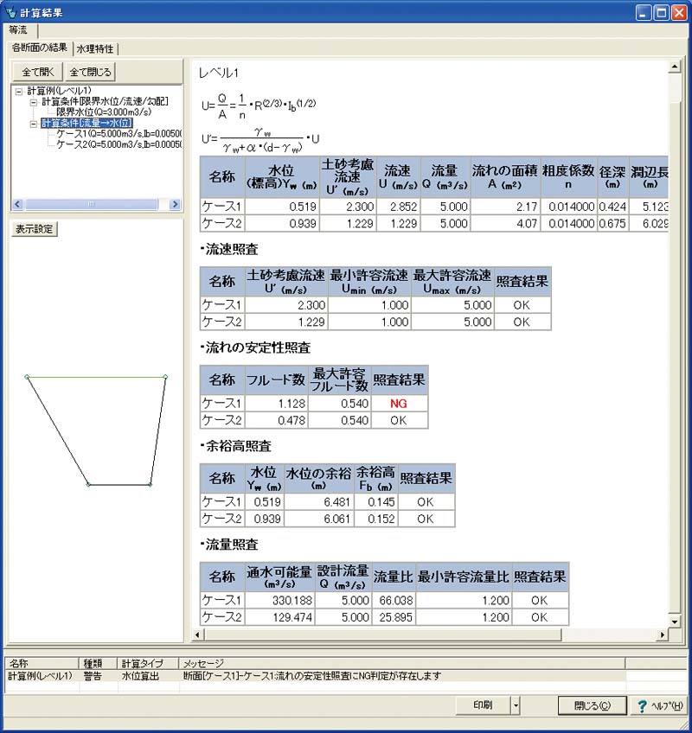Open the 表示設定 button

[34, 229]
